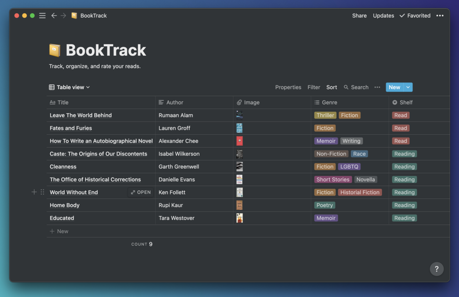Viewport: 459px width, 297px height.
Task: Add a row with + New at table bottom
Action: coord(59,231)
